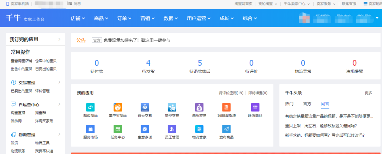Click the 免费流量加持 announcement text
The width and height of the screenshot is (382, 154).
137,40
